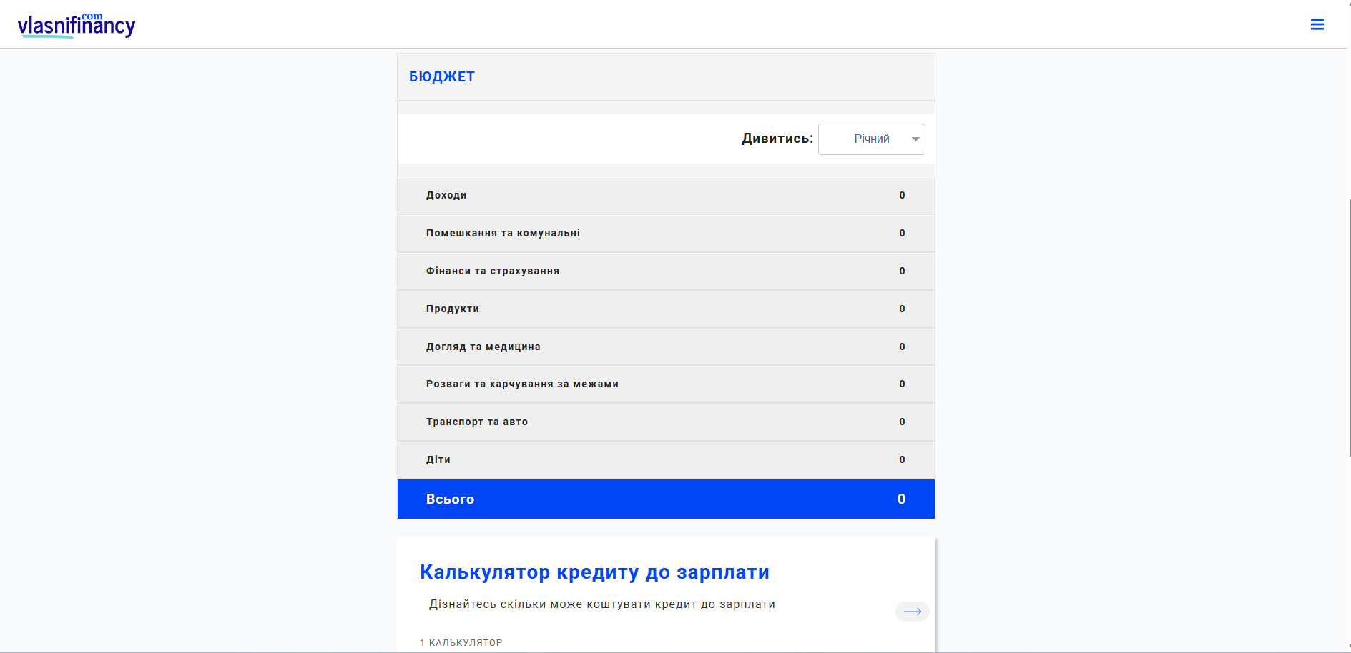Click the page vertical scrollbar
1351x653 pixels.
(1349, 329)
